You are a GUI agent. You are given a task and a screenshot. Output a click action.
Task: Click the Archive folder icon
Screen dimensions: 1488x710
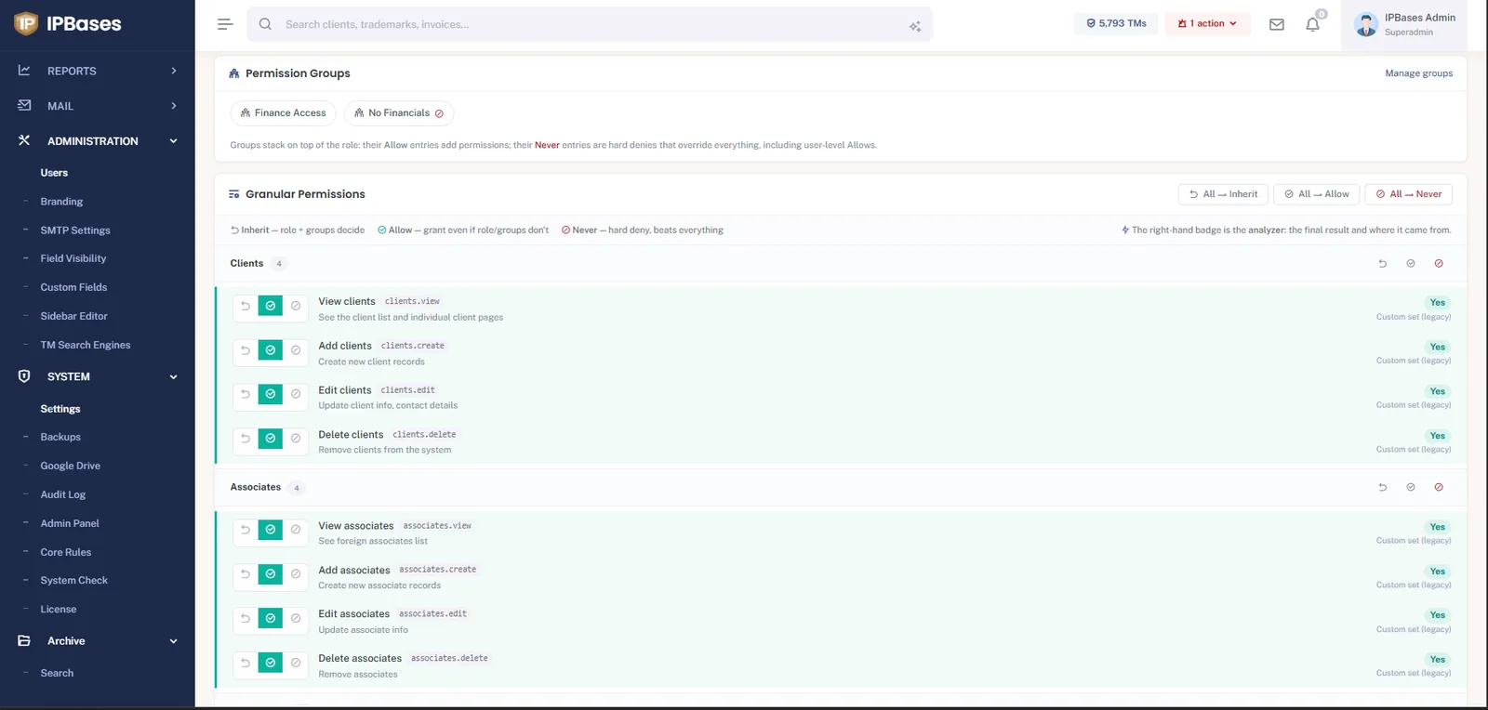click(24, 641)
